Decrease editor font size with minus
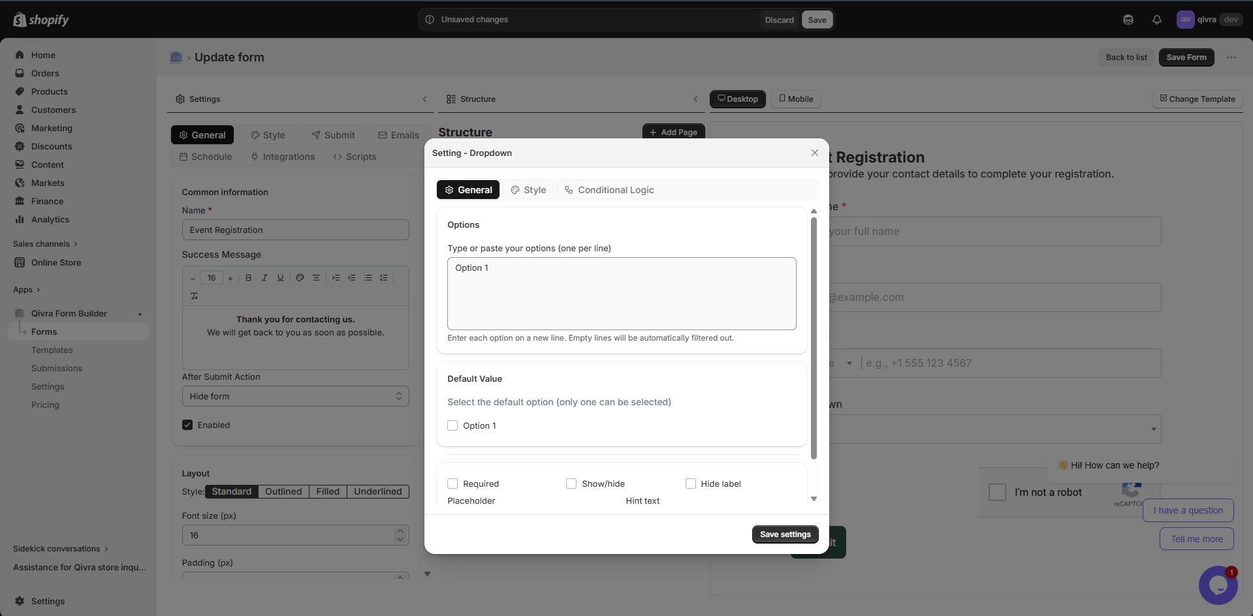 pos(193,279)
